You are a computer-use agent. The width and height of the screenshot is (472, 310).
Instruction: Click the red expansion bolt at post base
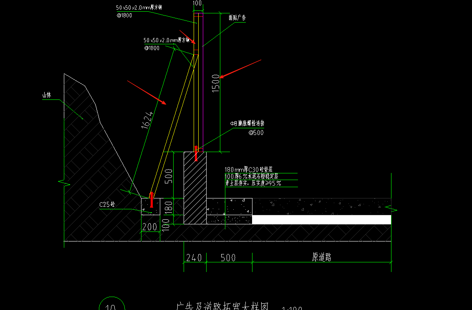click(196, 153)
